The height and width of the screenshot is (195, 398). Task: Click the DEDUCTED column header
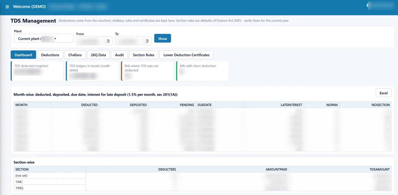(75, 105)
